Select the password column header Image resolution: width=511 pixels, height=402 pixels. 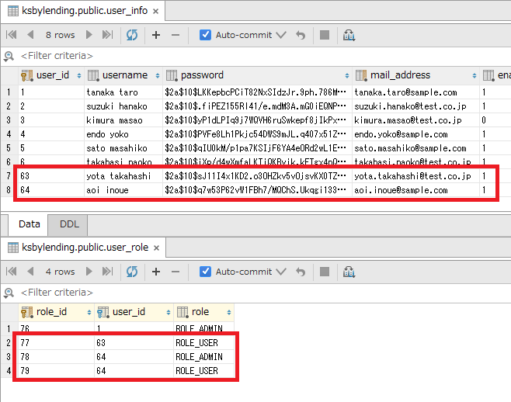point(257,75)
